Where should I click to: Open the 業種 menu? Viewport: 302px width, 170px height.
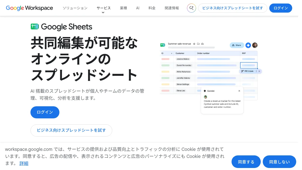[123, 8]
